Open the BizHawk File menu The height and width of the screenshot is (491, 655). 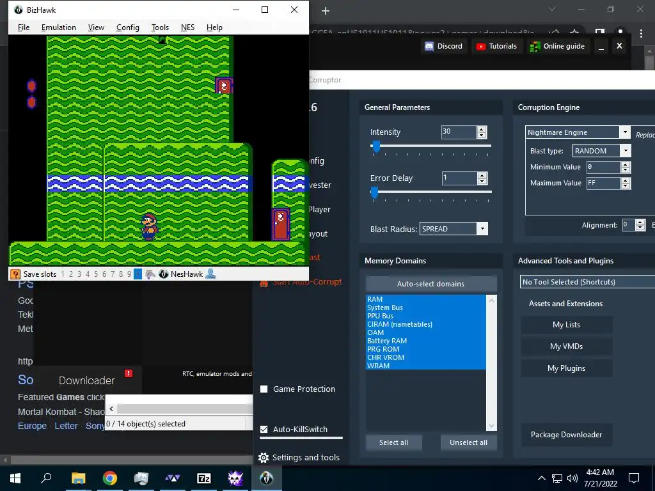[24, 27]
